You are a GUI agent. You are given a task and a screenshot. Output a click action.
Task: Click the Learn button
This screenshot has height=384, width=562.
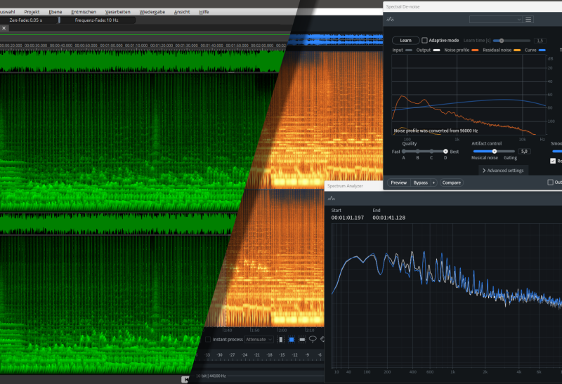click(x=405, y=41)
